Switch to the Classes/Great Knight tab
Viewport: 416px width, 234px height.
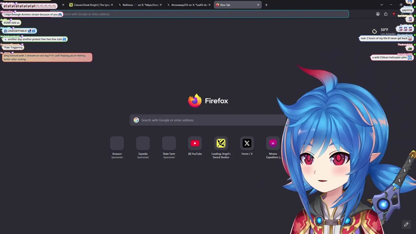pos(91,5)
